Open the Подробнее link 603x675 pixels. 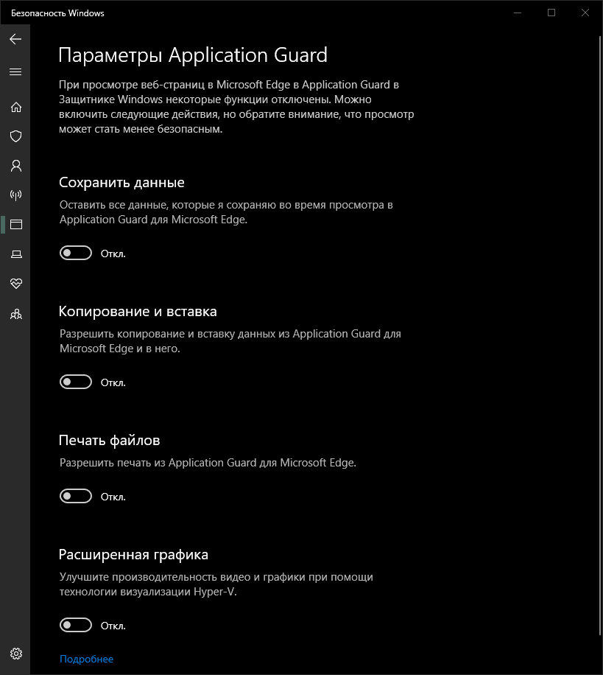pyautogui.click(x=86, y=659)
